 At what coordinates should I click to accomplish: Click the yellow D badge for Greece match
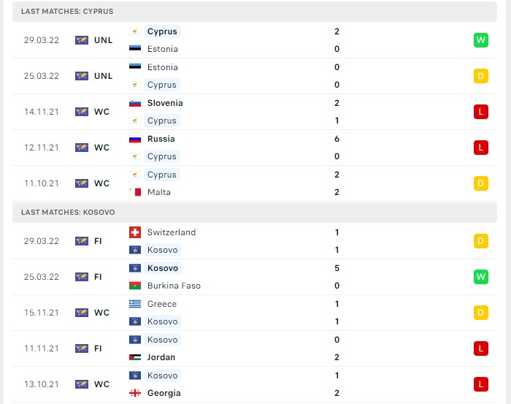[480, 313]
